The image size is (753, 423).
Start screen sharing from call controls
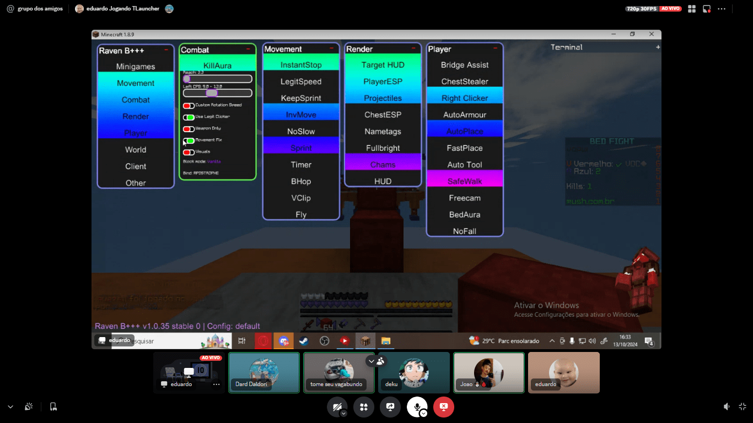(391, 407)
